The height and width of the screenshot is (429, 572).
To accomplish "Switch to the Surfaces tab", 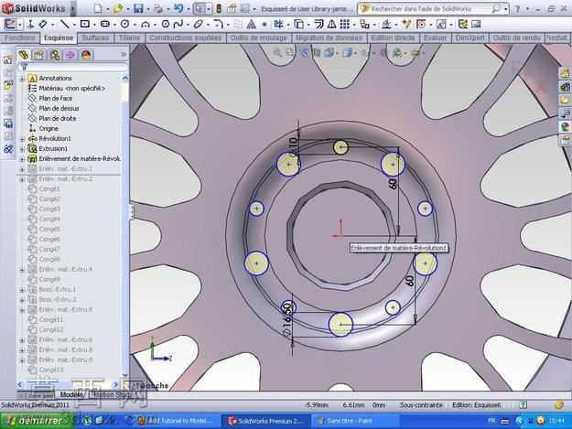I will (x=95, y=38).
